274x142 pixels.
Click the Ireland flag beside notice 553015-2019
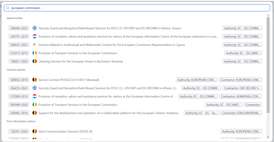coord(35,53)
